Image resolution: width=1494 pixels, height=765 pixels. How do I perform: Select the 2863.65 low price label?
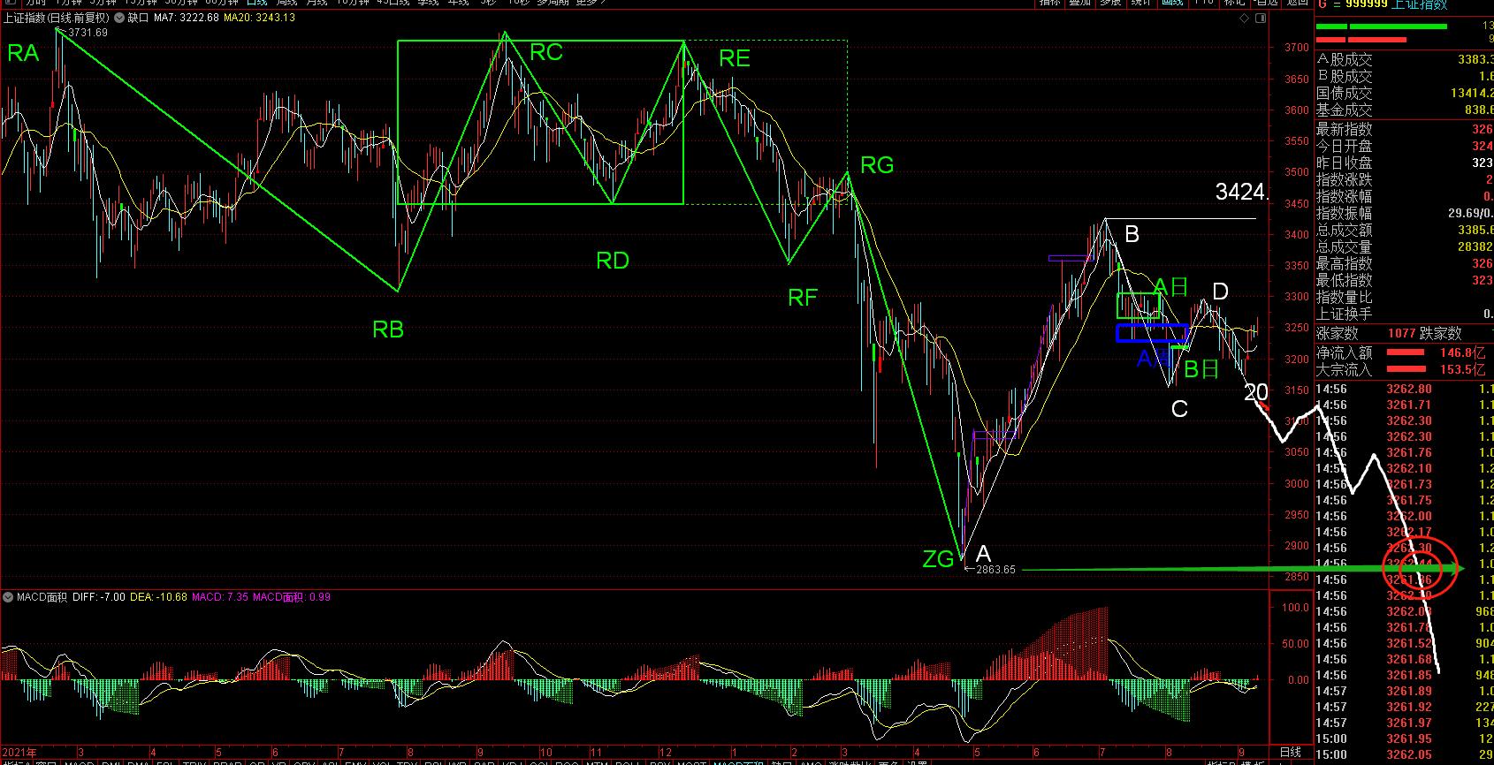(995, 570)
